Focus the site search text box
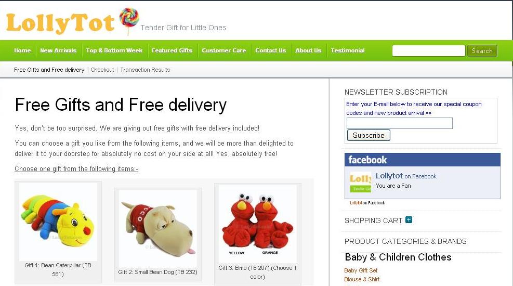The height and width of the screenshot is (286, 513). pos(429,51)
